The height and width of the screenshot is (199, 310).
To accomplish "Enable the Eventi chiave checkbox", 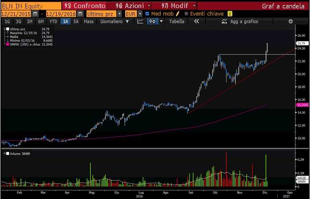I will (187, 13).
